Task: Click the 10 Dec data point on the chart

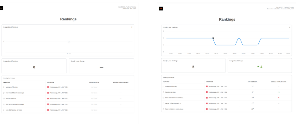Action: [x=69, y=42]
